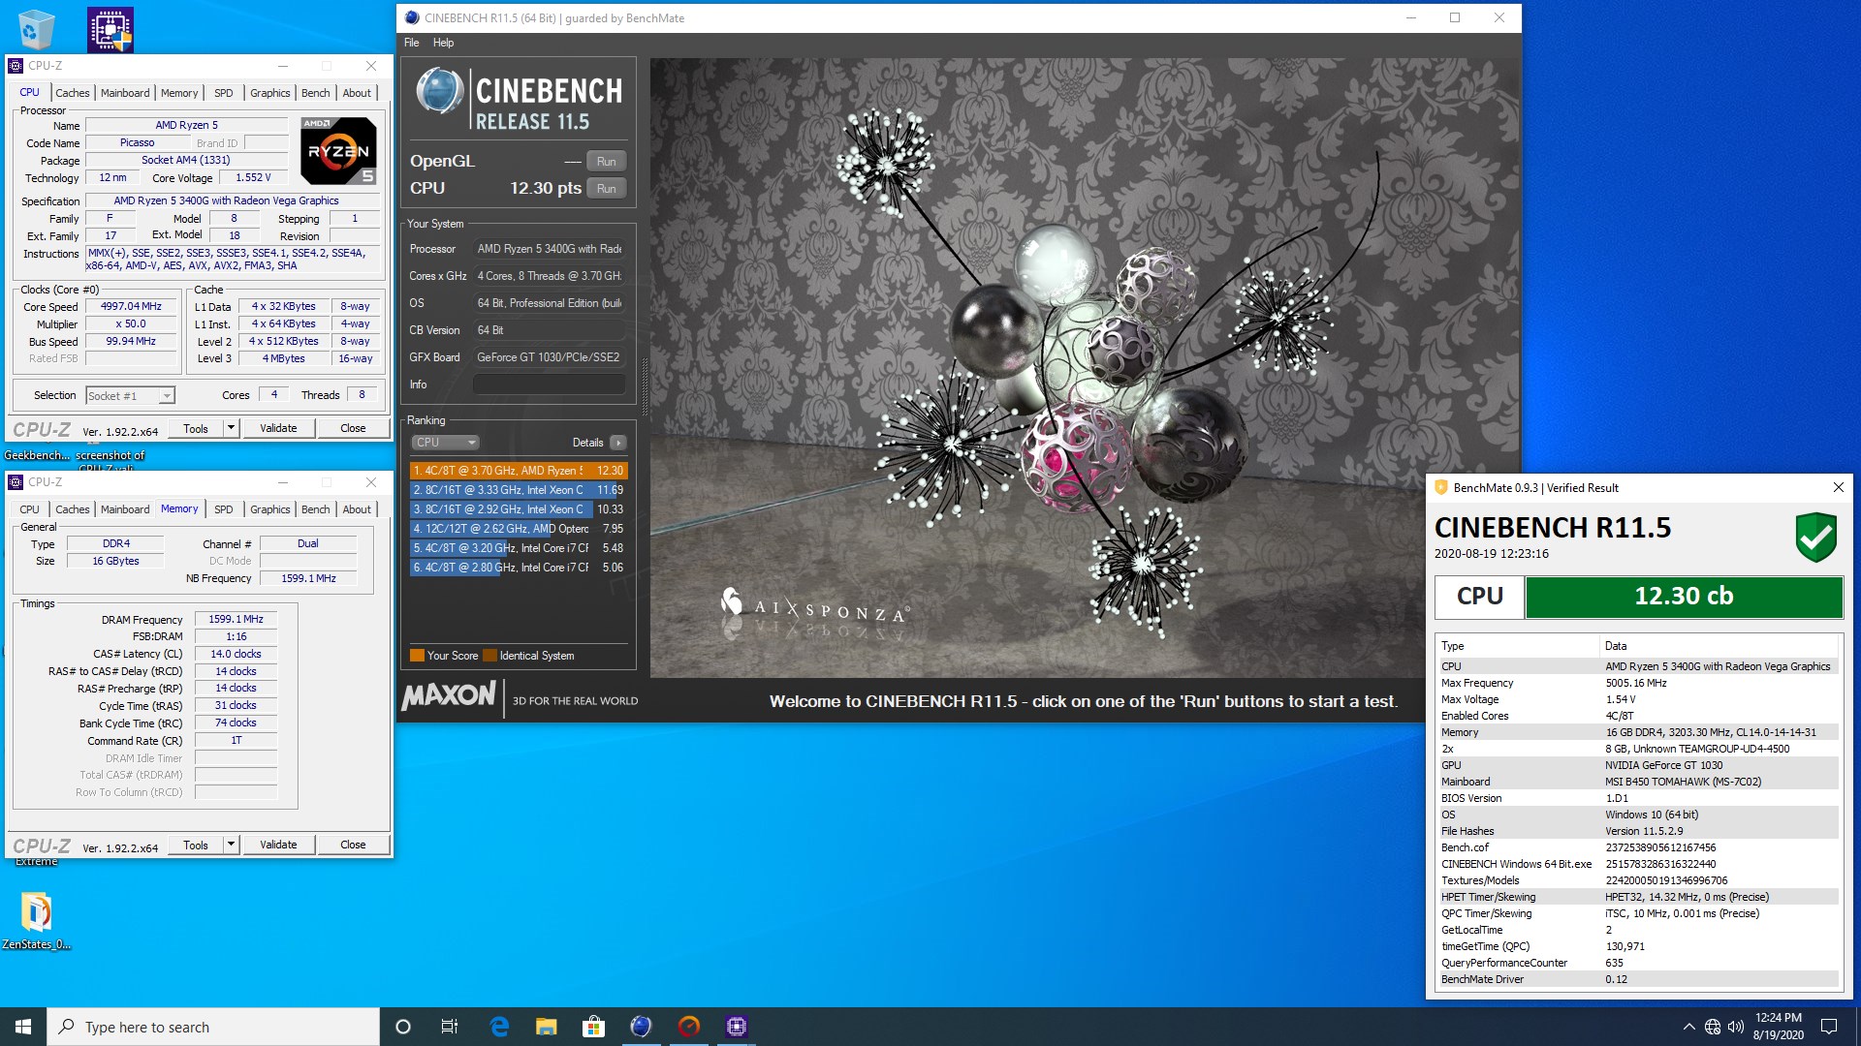Open the Ranking CPU dropdown
This screenshot has height=1046, width=1861.
(x=445, y=443)
